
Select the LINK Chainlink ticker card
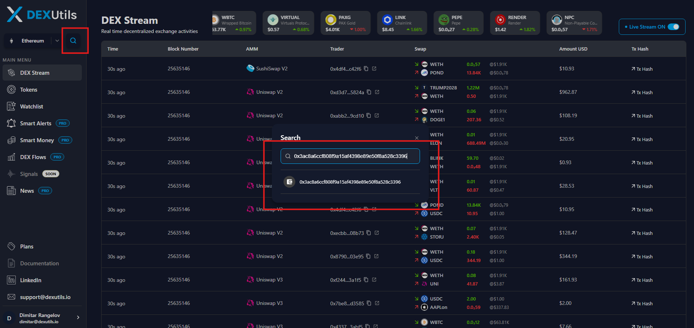coord(402,23)
